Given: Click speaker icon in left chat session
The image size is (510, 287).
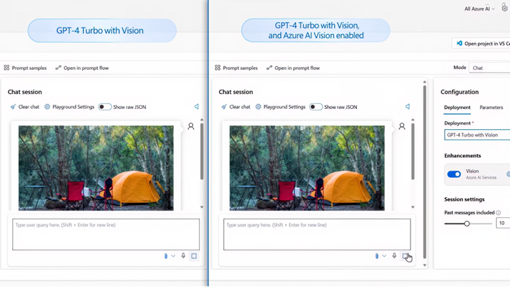Looking at the screenshot, I should 197,106.
